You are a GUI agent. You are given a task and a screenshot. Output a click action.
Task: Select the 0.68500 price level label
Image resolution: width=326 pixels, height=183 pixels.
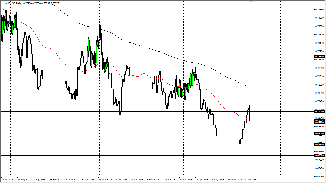coord(319,144)
